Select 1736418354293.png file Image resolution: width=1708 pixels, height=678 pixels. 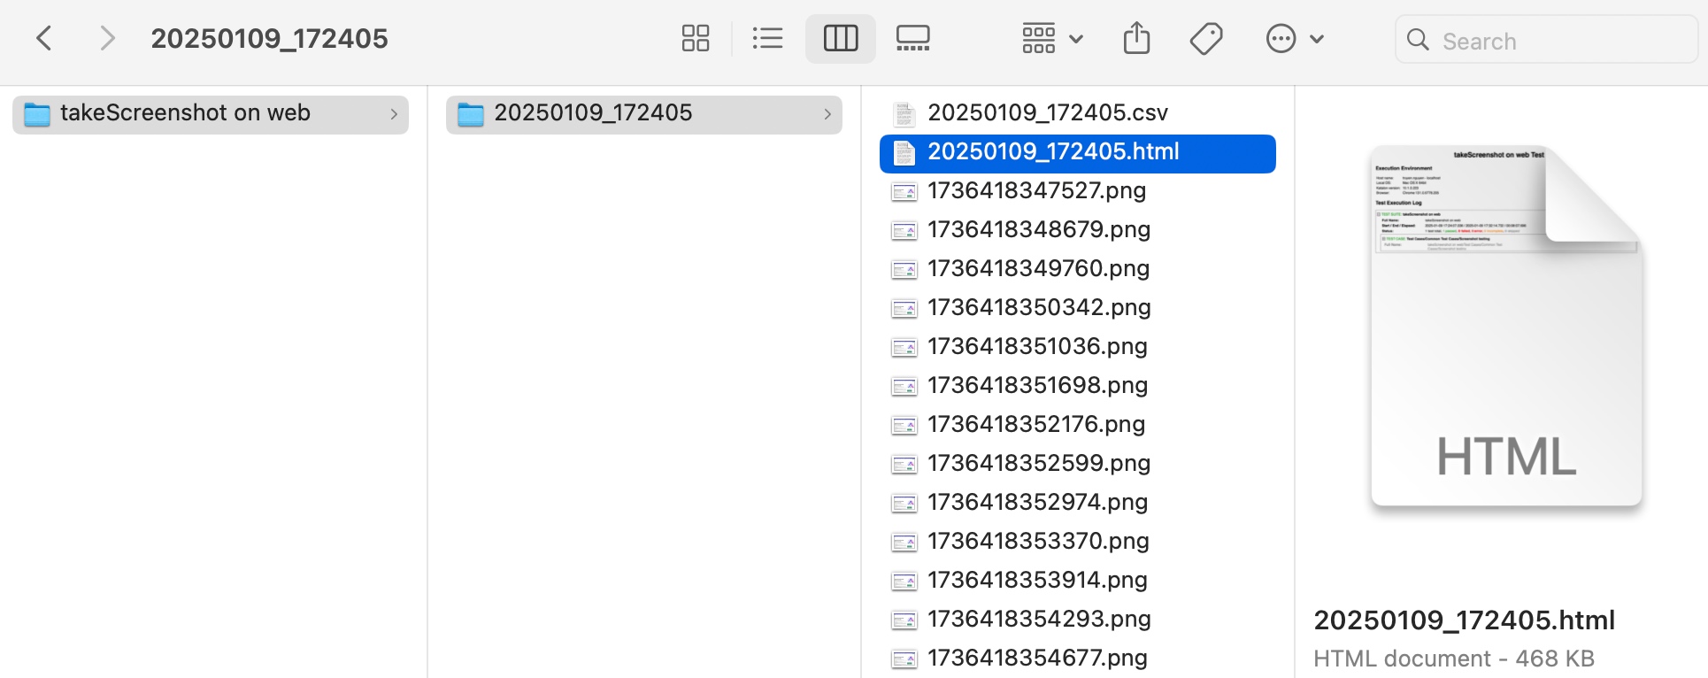click(1078, 620)
